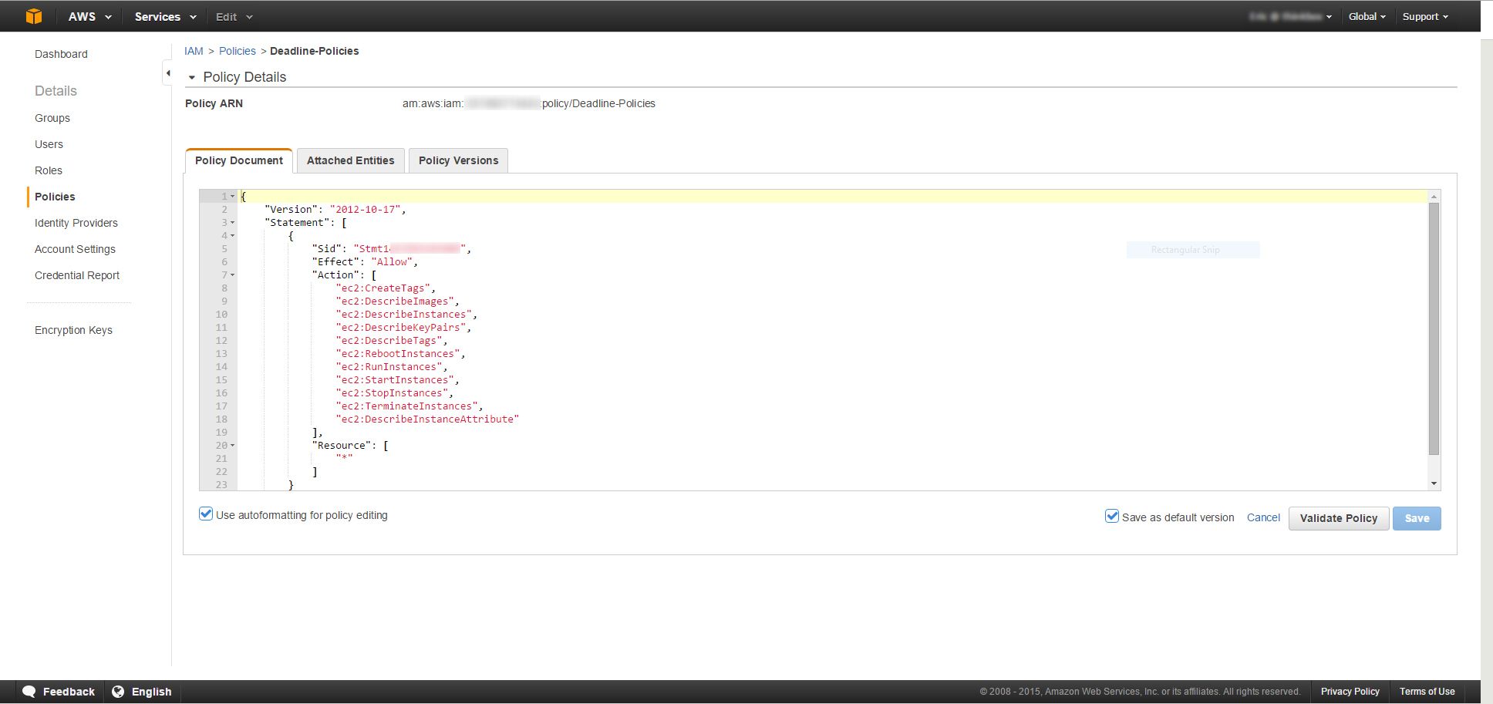Click the editor scrollbar up arrow
The image size is (1493, 704).
1434,197
